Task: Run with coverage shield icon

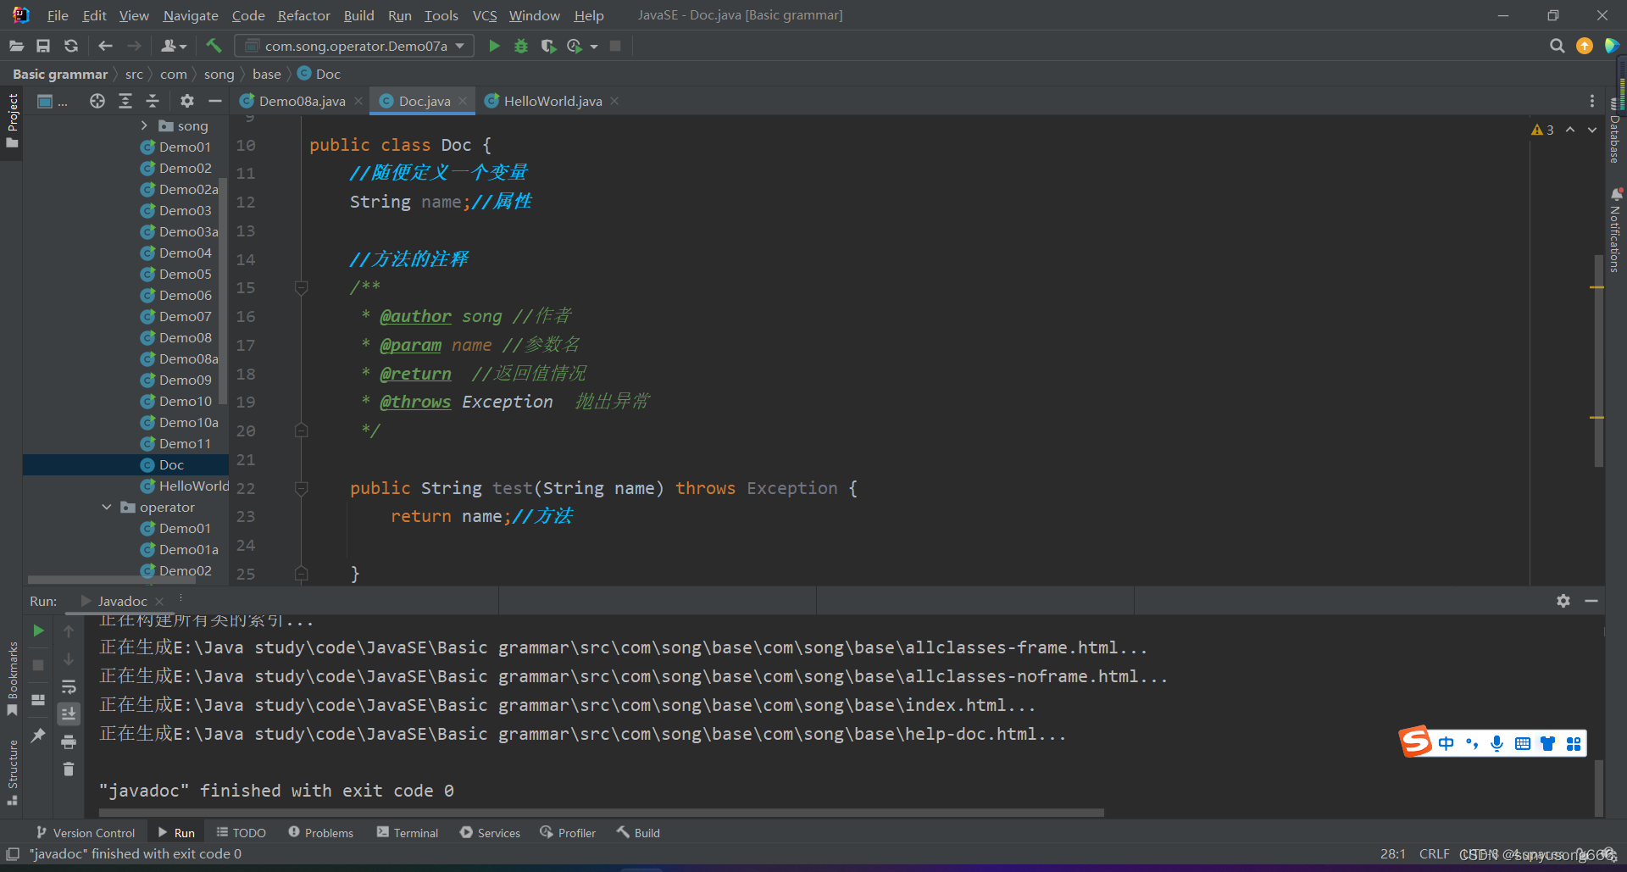Action: point(548,46)
